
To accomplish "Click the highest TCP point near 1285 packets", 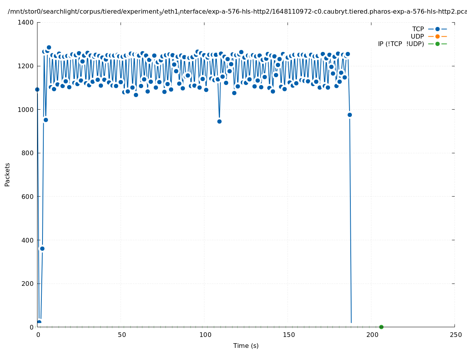I will (49, 47).
